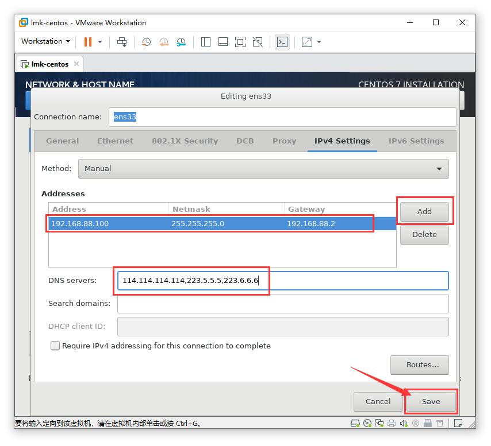Enter full screen mode icon
491x446 pixels.
[240, 41]
